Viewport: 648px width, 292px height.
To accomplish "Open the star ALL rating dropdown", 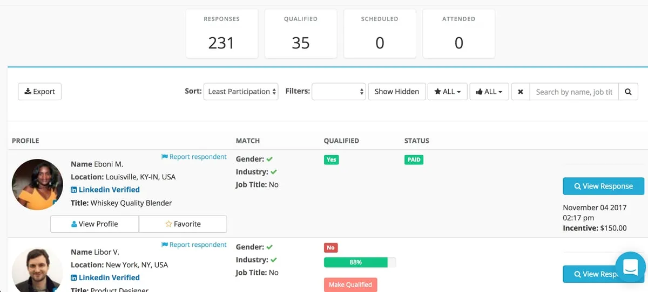I will pyautogui.click(x=448, y=92).
